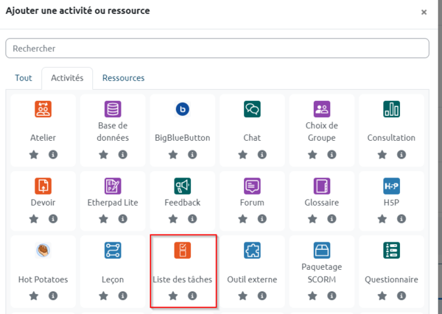Pick the Outil externe puzzle icon

coord(252,250)
